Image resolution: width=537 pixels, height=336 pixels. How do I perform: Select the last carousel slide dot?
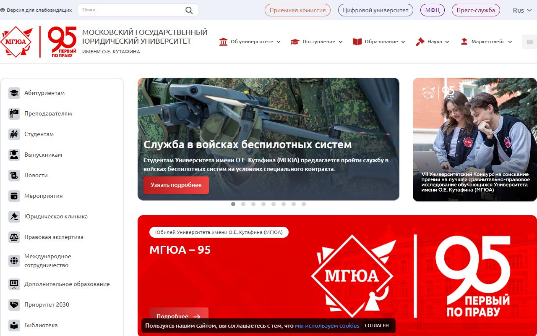[304, 204]
